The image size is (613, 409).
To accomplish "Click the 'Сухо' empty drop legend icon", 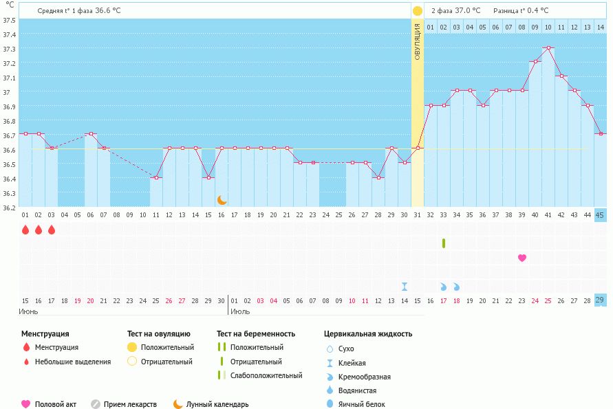I will point(329,349).
